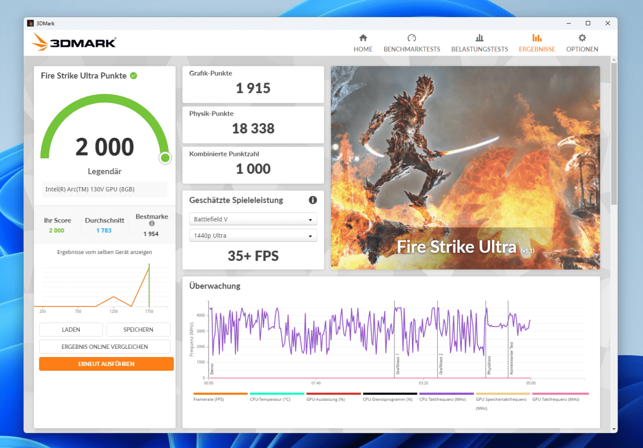Click the LADEN button
The width and height of the screenshot is (643, 448).
pyautogui.click(x=71, y=330)
